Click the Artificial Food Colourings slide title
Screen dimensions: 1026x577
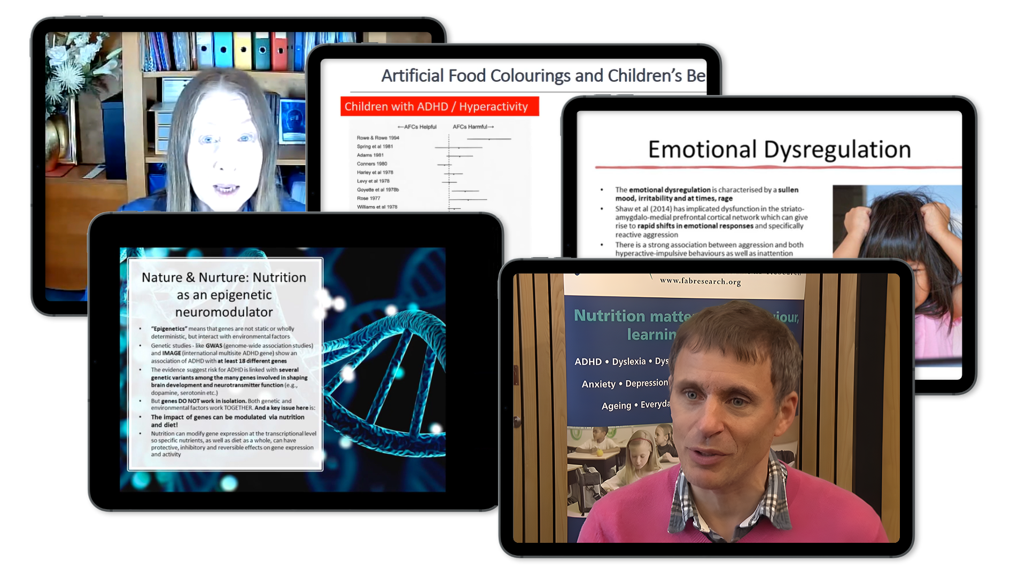[542, 76]
